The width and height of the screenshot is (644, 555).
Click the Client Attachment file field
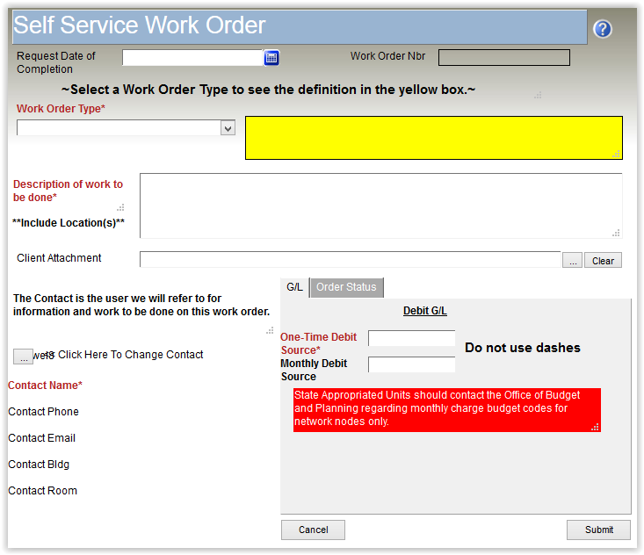(x=350, y=259)
